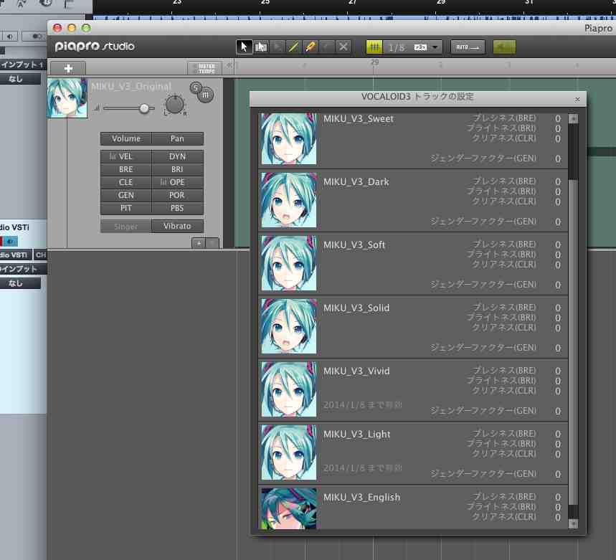This screenshot has width=616, height=560.
Task: Click the olive green button after AUTO
Action: (x=504, y=47)
